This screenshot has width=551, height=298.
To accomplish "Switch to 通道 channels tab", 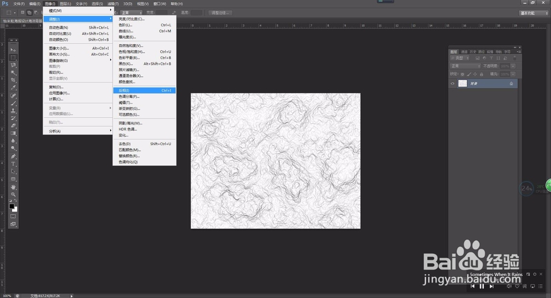I will 464,52.
